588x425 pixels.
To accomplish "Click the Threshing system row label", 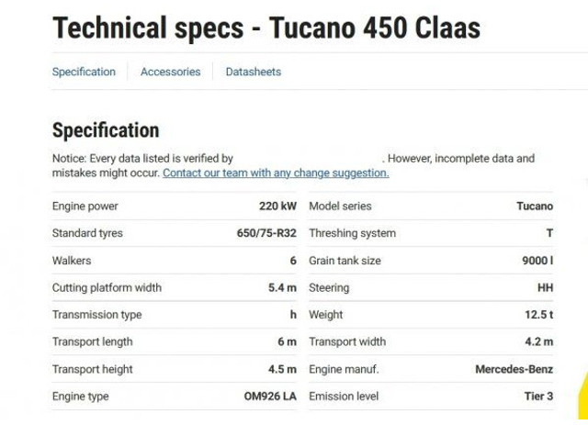I will [x=352, y=233].
